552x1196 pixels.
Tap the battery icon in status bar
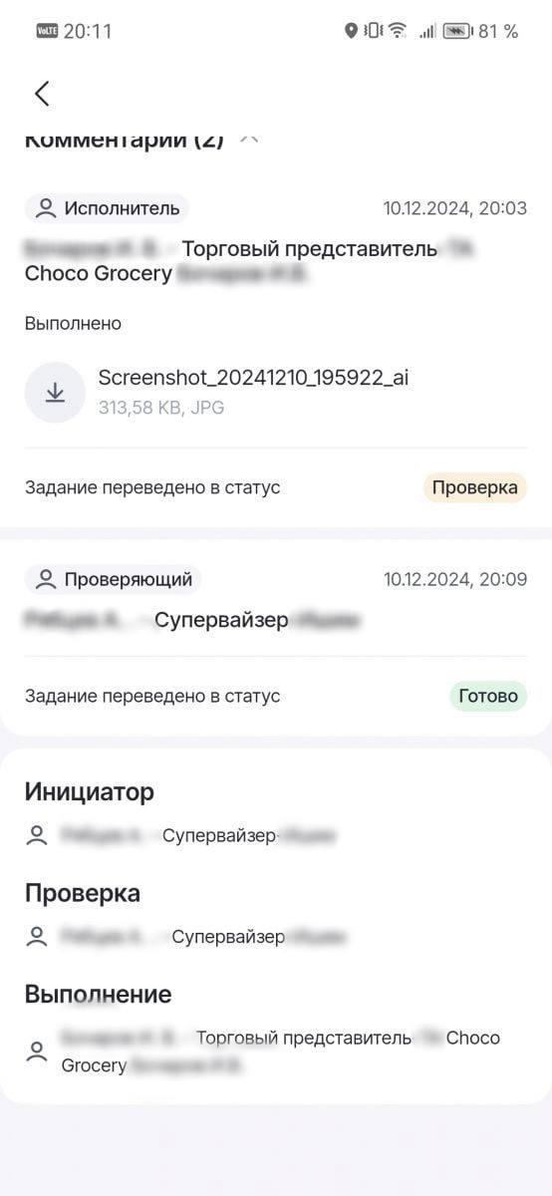coord(456,31)
